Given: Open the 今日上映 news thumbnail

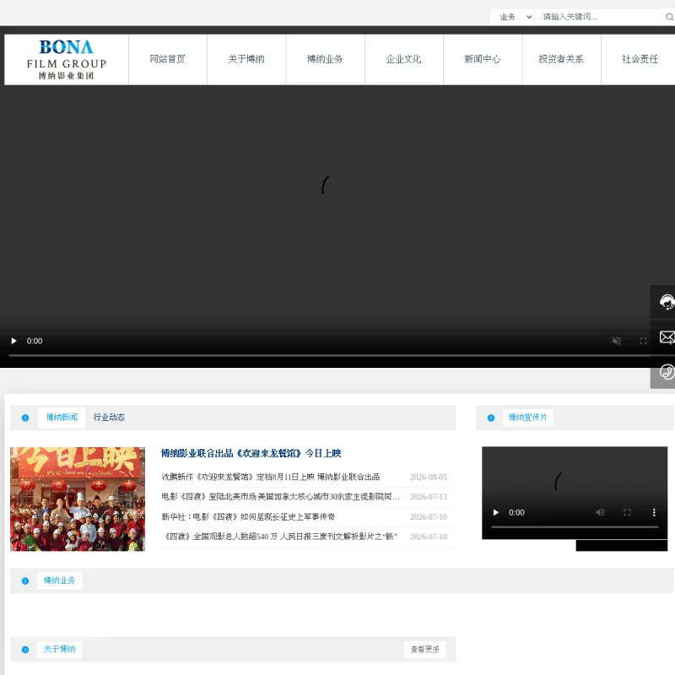Looking at the screenshot, I should [x=78, y=499].
